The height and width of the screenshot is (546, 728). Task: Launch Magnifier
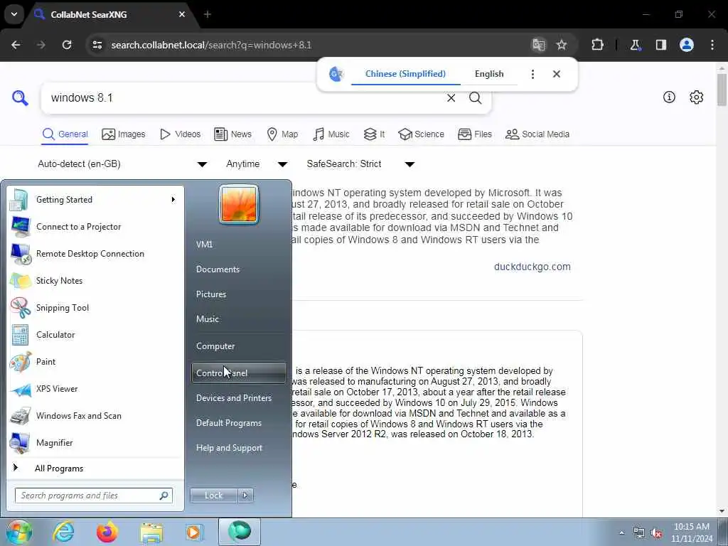pos(95,442)
